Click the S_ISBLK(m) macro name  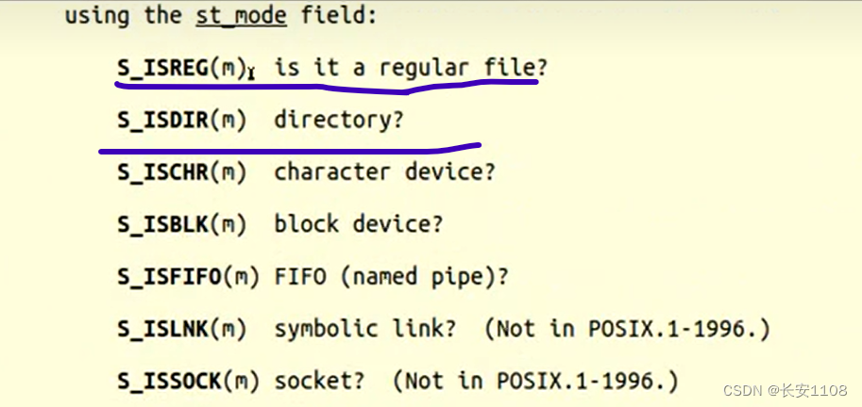[x=181, y=224]
